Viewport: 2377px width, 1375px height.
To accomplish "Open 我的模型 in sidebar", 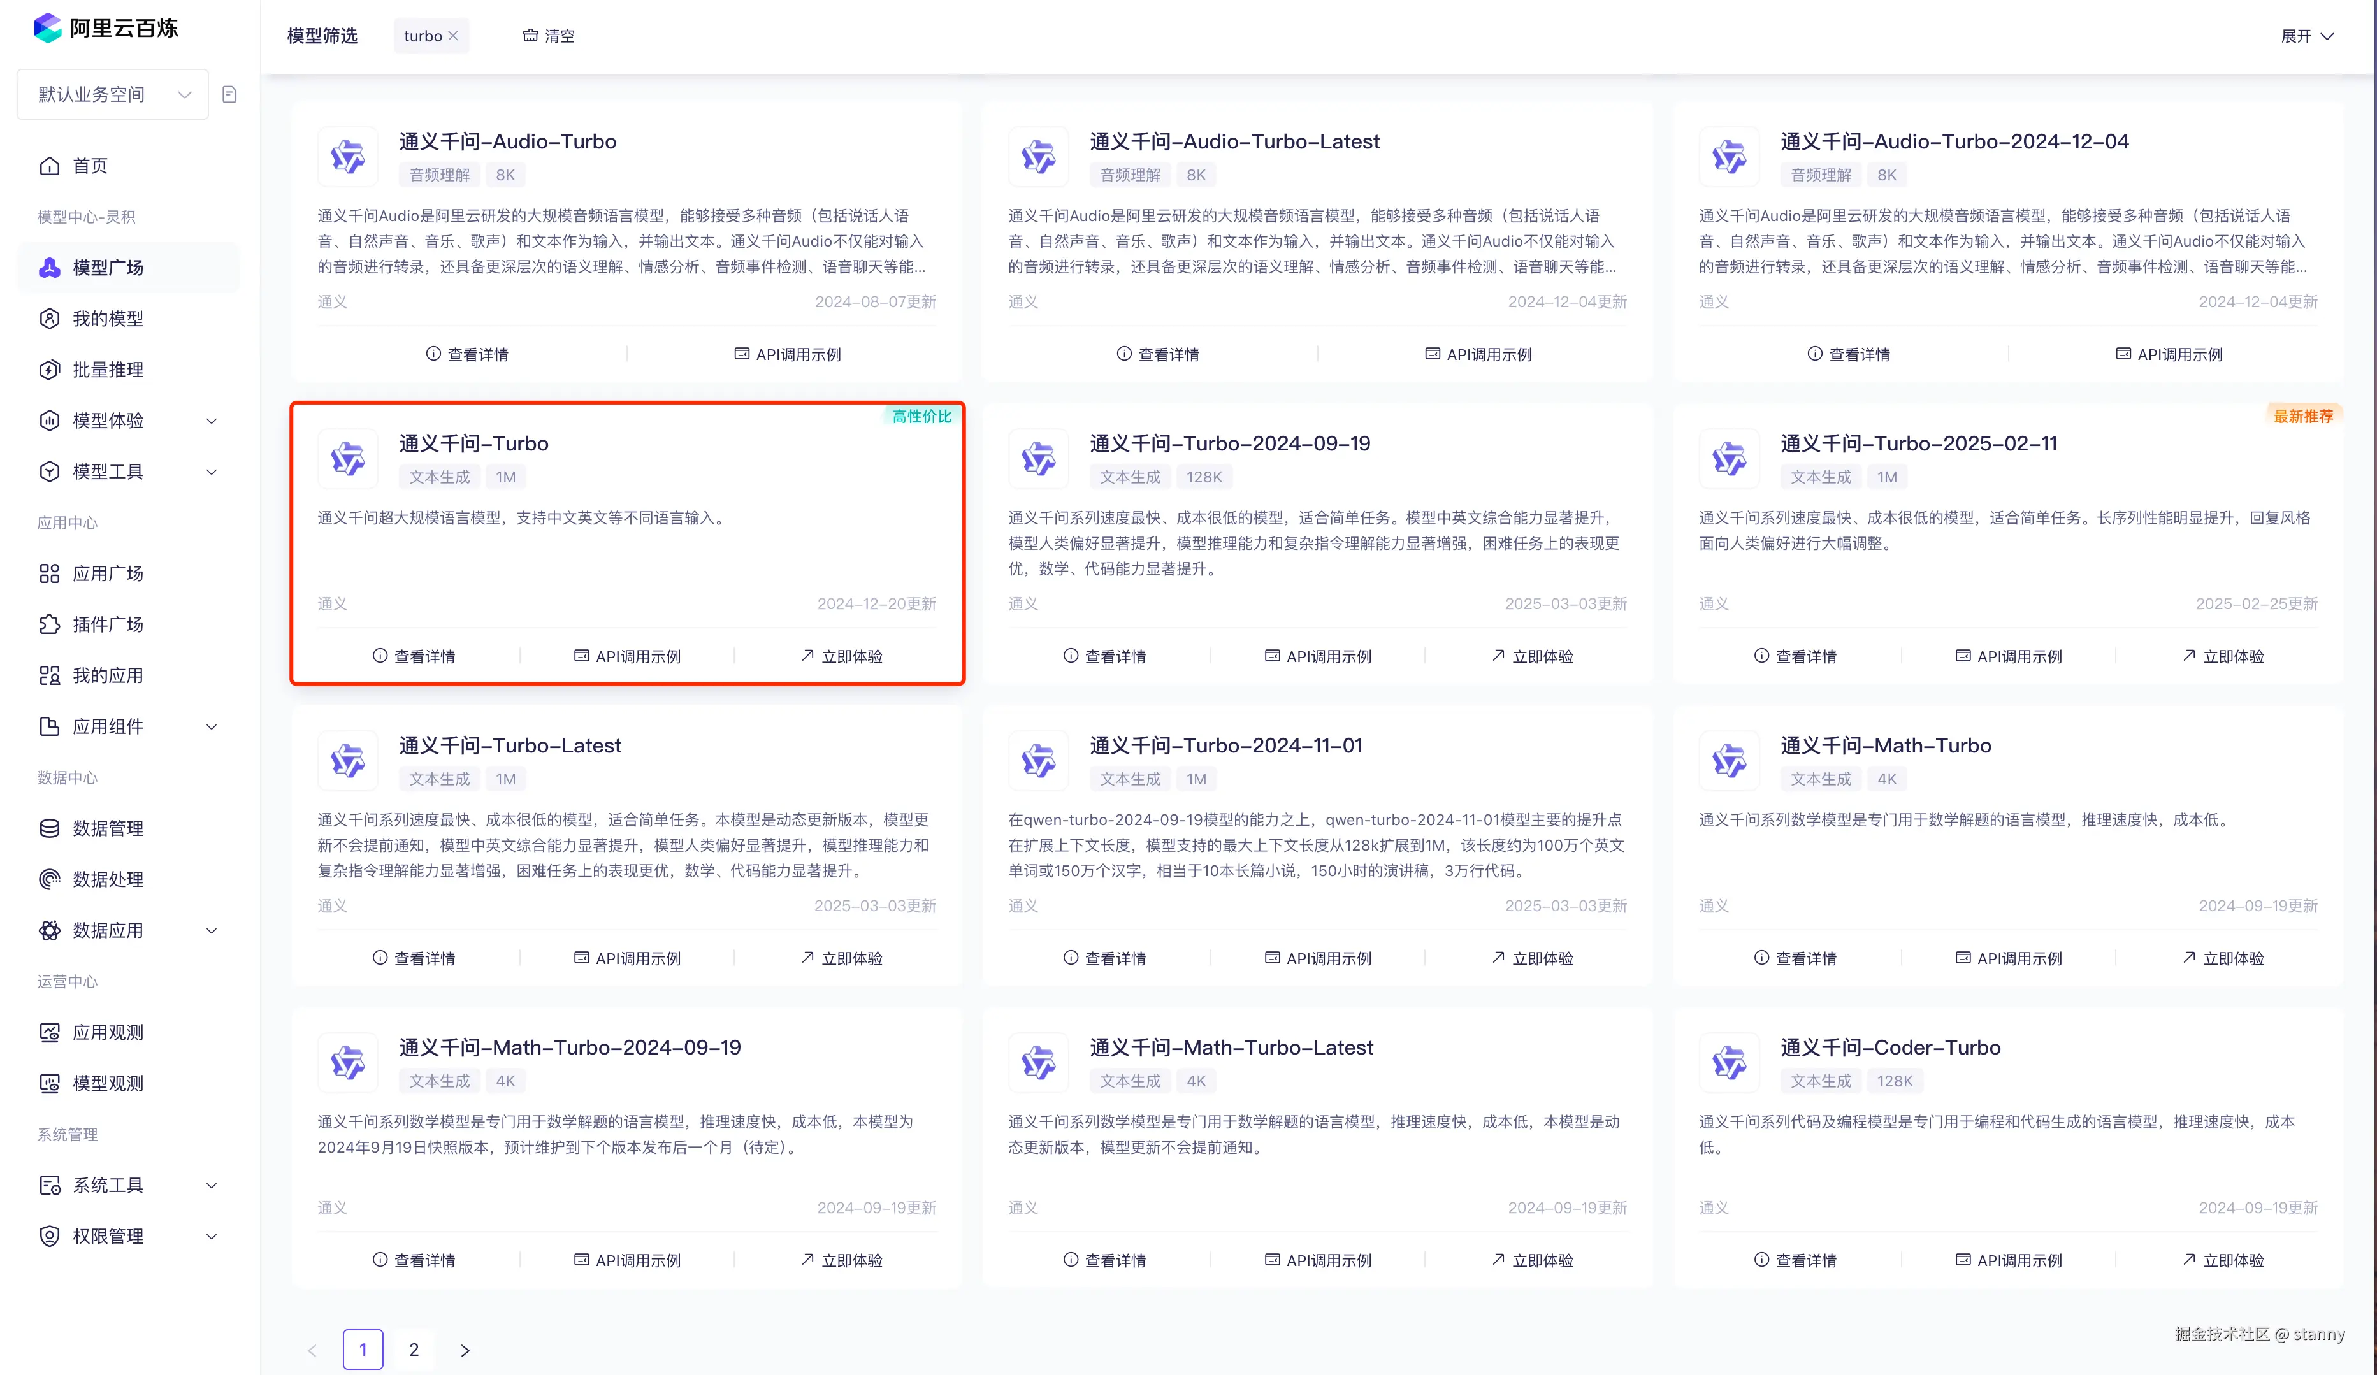I will tap(108, 319).
